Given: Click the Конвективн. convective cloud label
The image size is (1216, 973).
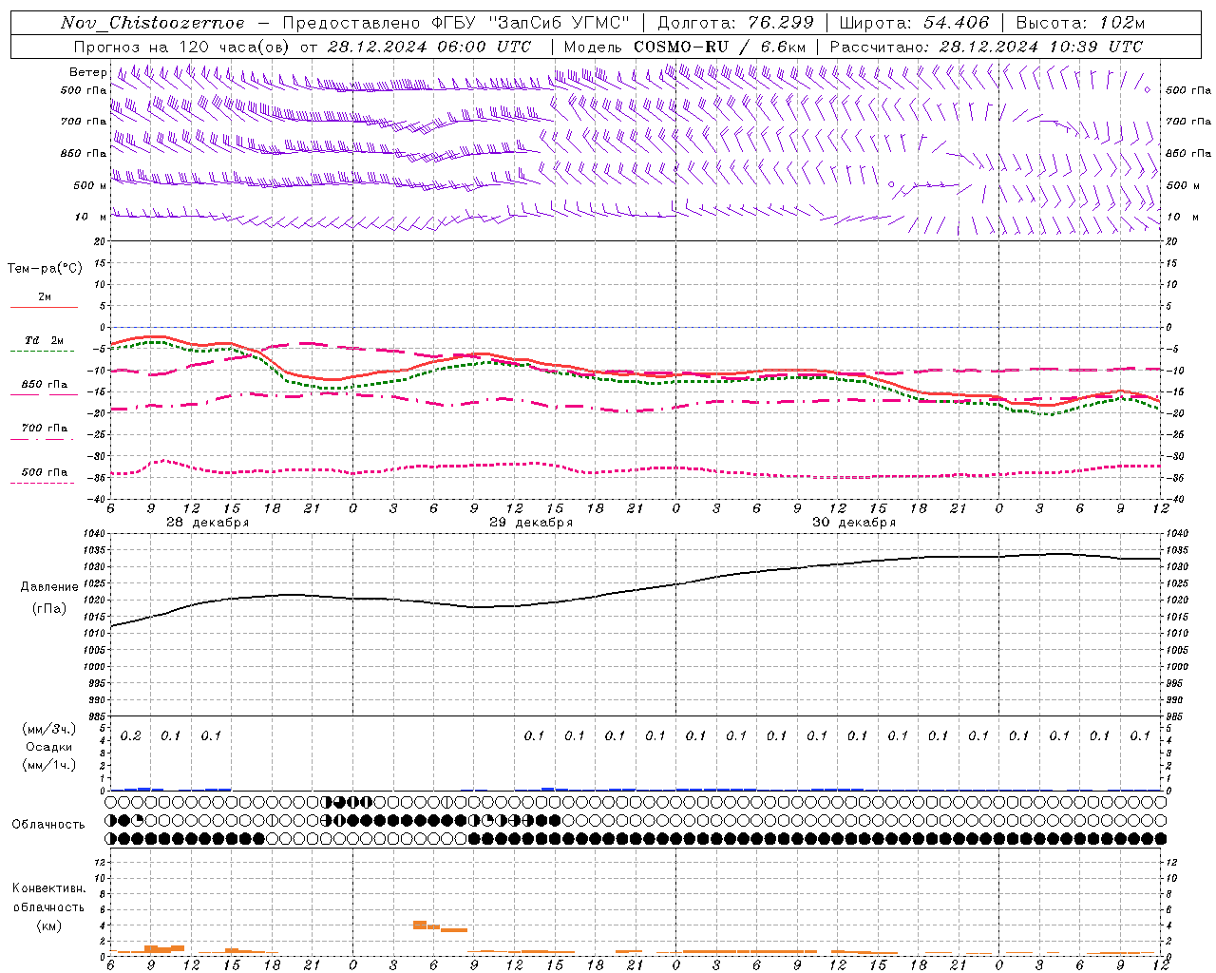Looking at the screenshot, I should click(x=48, y=888).
